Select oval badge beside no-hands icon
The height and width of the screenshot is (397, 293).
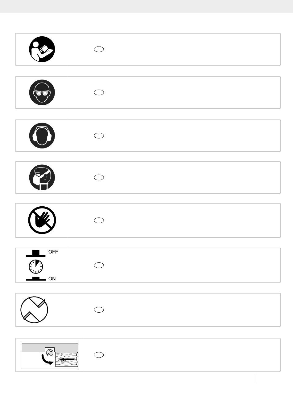point(99,220)
